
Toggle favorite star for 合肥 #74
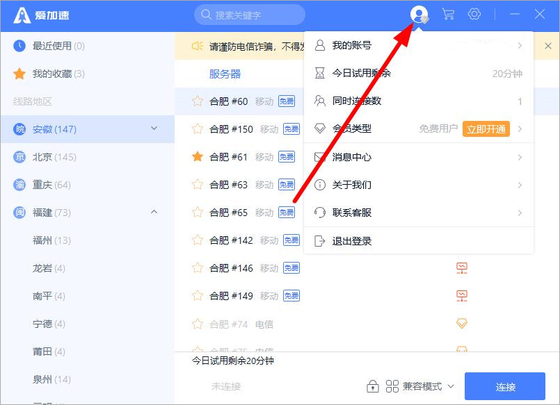(x=198, y=324)
